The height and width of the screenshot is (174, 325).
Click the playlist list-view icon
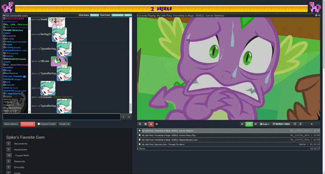tap(145, 124)
